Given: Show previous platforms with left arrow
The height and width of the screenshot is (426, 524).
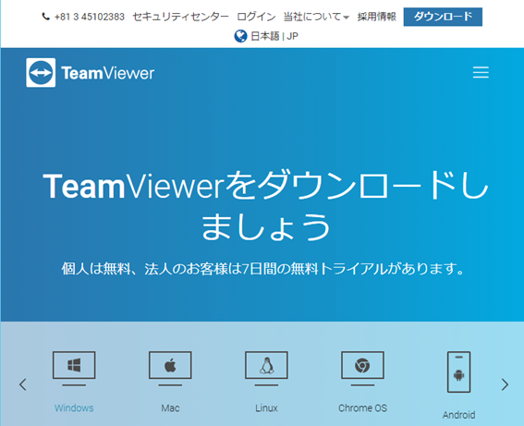Looking at the screenshot, I should [x=23, y=384].
